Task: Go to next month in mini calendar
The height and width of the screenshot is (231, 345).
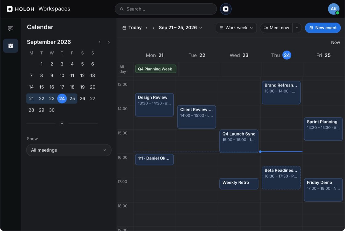Action: pos(109,42)
